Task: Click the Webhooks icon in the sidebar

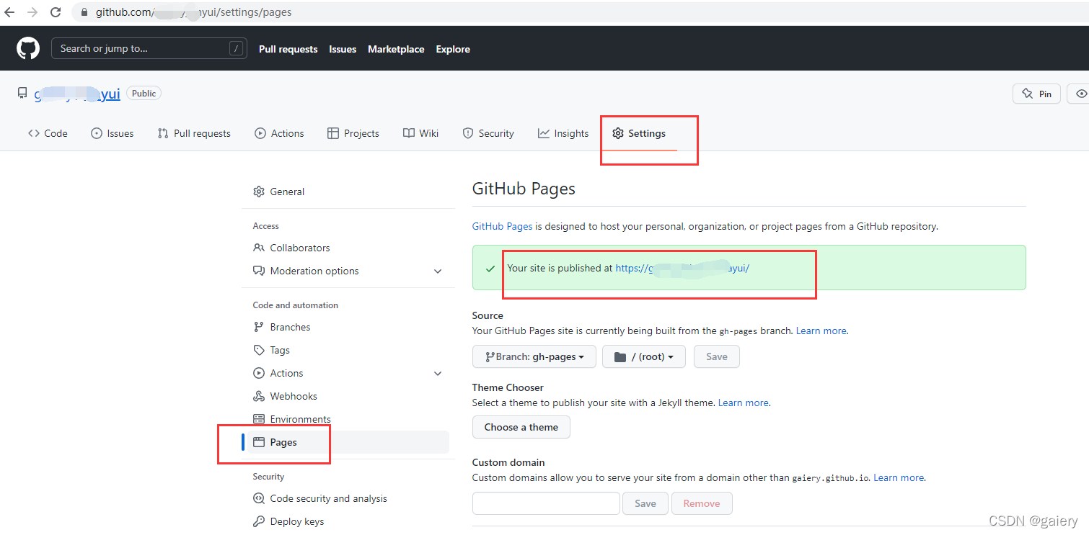Action: tap(258, 396)
